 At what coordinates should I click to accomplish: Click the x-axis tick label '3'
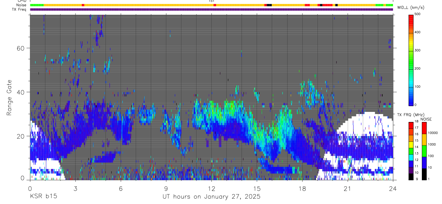(75, 188)
